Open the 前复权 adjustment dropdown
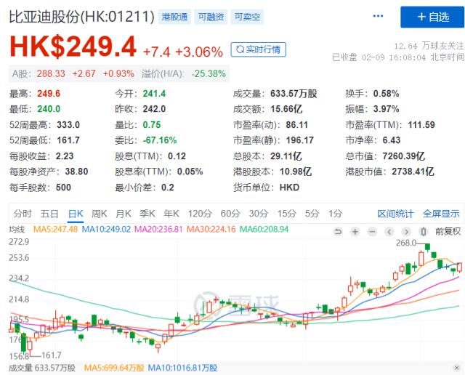Screen dimensions: 465x375 pyautogui.click(x=448, y=231)
